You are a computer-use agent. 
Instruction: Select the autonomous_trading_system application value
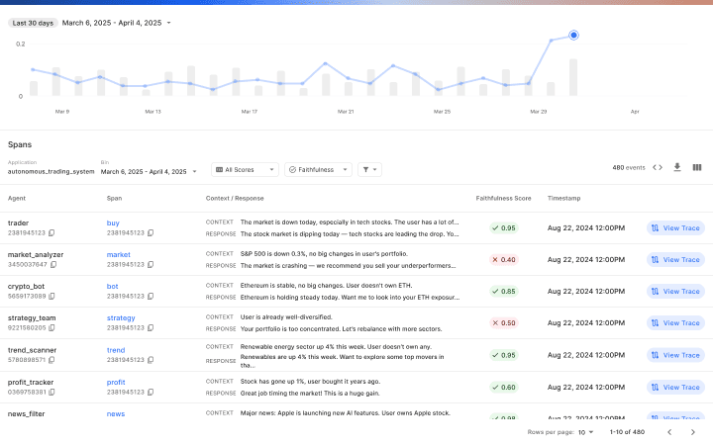(x=51, y=172)
